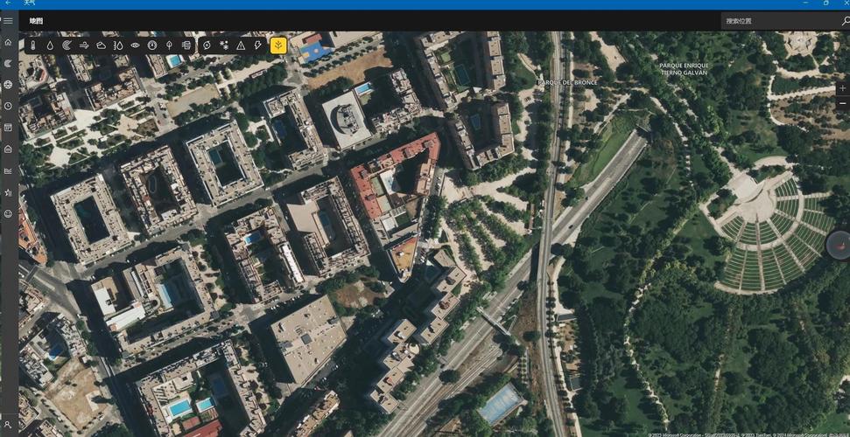Select the leaf map layer

point(169,45)
